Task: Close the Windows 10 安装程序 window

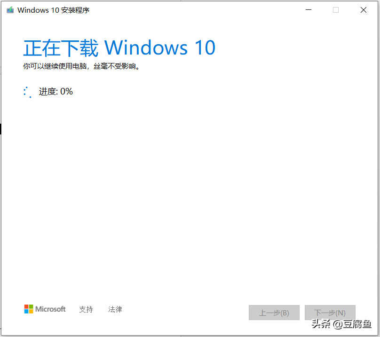Action: click(x=363, y=10)
